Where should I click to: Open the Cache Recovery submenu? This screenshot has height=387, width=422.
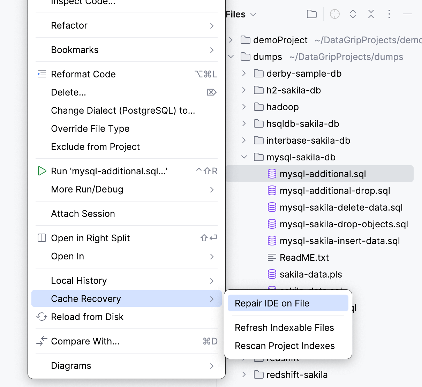coord(86,298)
